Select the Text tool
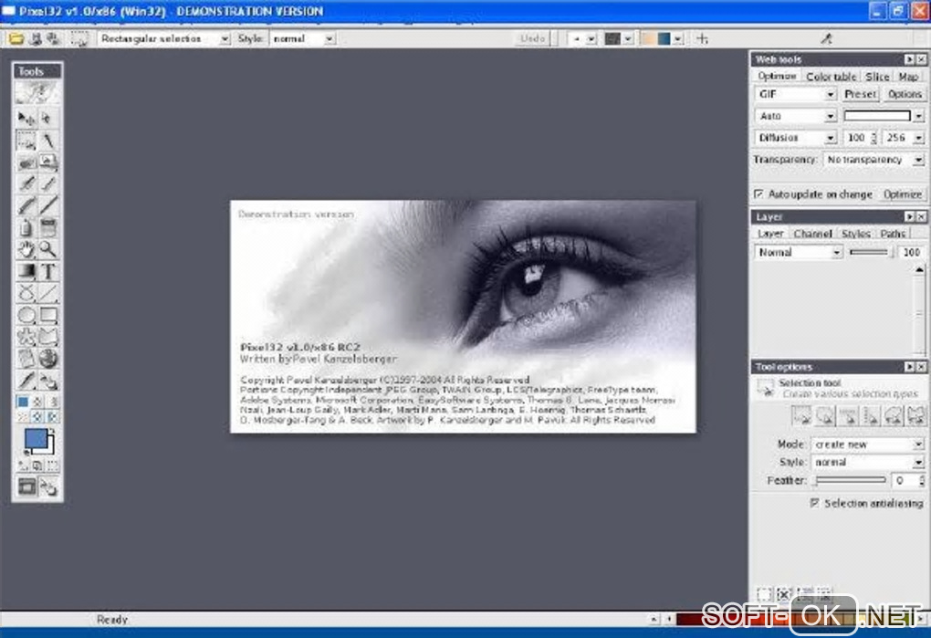This screenshot has height=638, width=931. pos(48,271)
